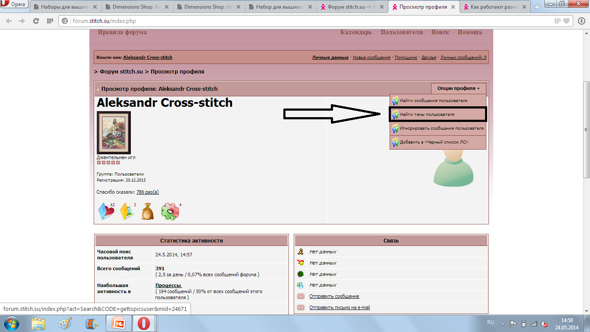
Task: Open the yellow photo folder icon
Action: pyautogui.click(x=127, y=212)
